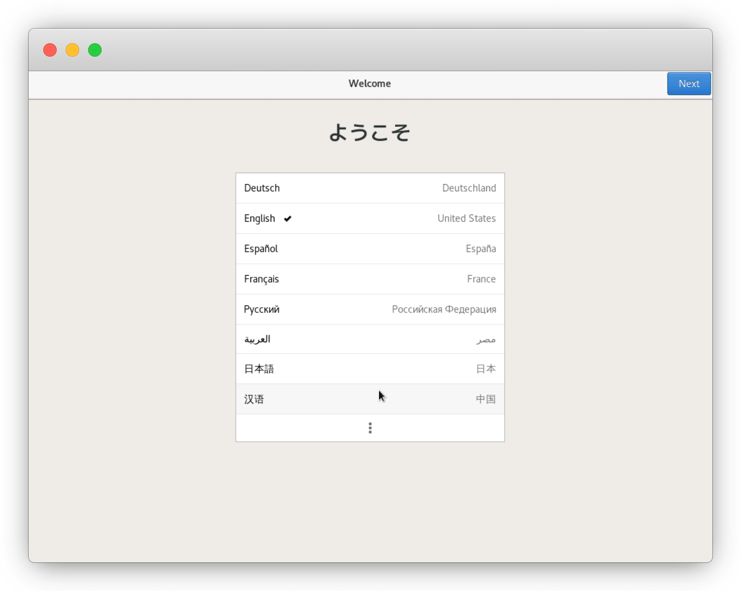Click the Российская Федерация region label
Screen dimensions: 741x591
click(x=443, y=309)
